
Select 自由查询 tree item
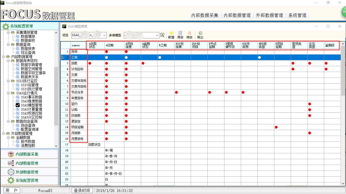(x=28, y=125)
